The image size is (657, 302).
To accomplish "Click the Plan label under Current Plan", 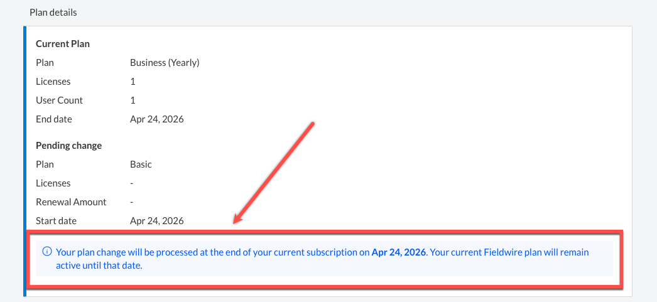I will 45,63.
